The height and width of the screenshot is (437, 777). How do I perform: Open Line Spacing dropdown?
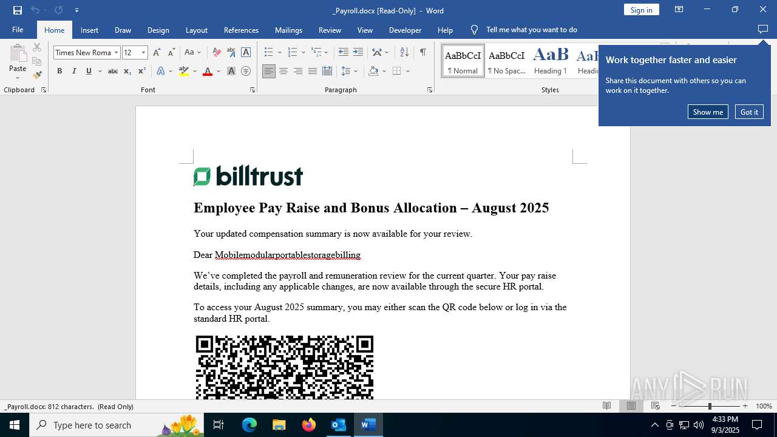pos(350,71)
